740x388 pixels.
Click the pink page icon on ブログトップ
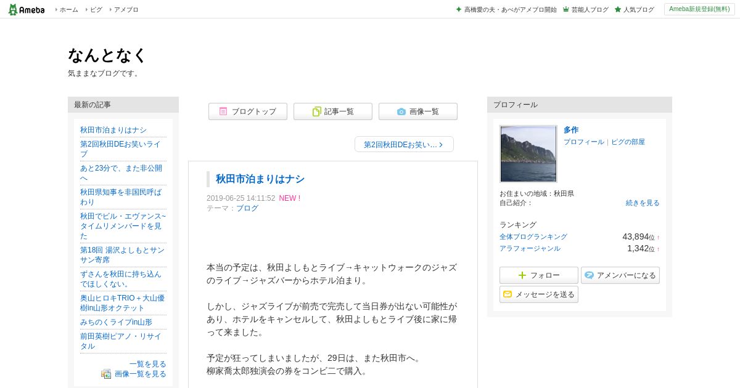[223, 111]
